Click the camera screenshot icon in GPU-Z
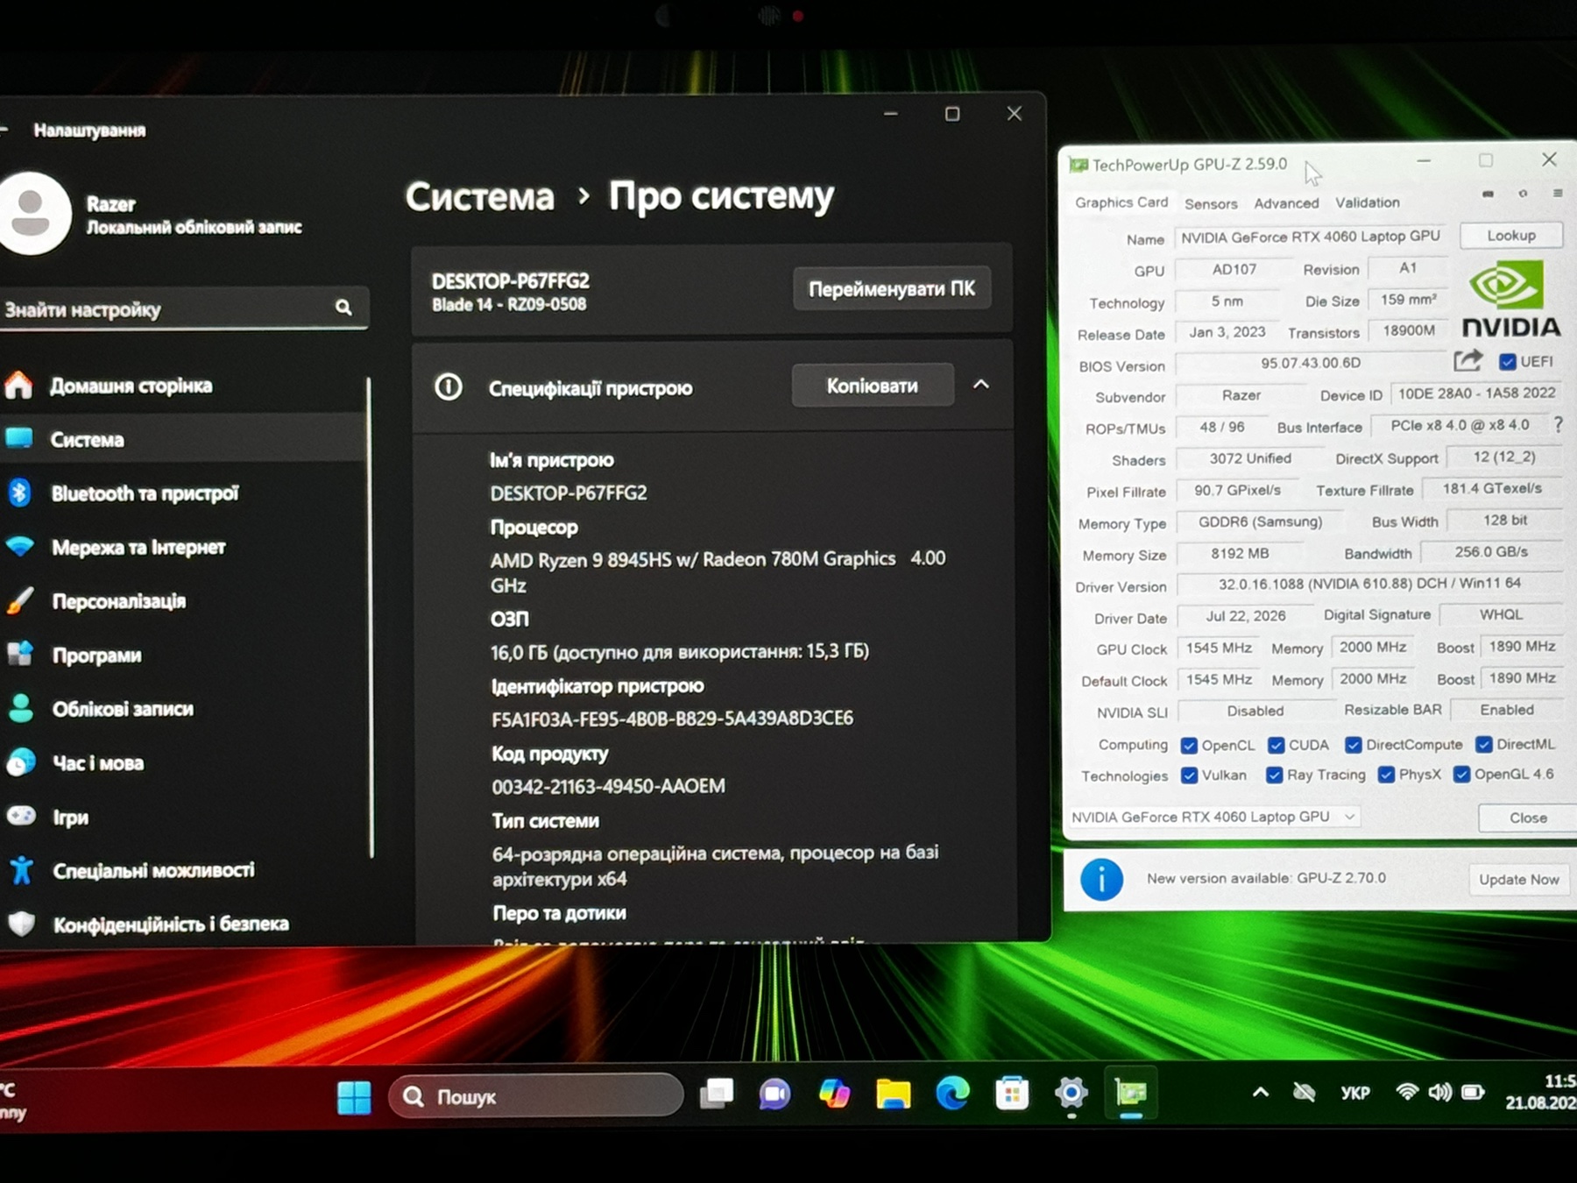The height and width of the screenshot is (1183, 1577). pyautogui.click(x=1488, y=194)
